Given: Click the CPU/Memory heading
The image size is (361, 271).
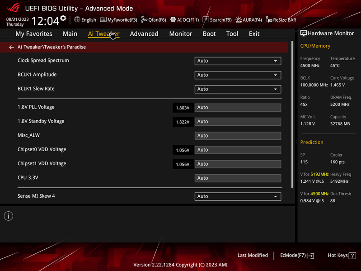Looking at the screenshot, I should [x=315, y=46].
